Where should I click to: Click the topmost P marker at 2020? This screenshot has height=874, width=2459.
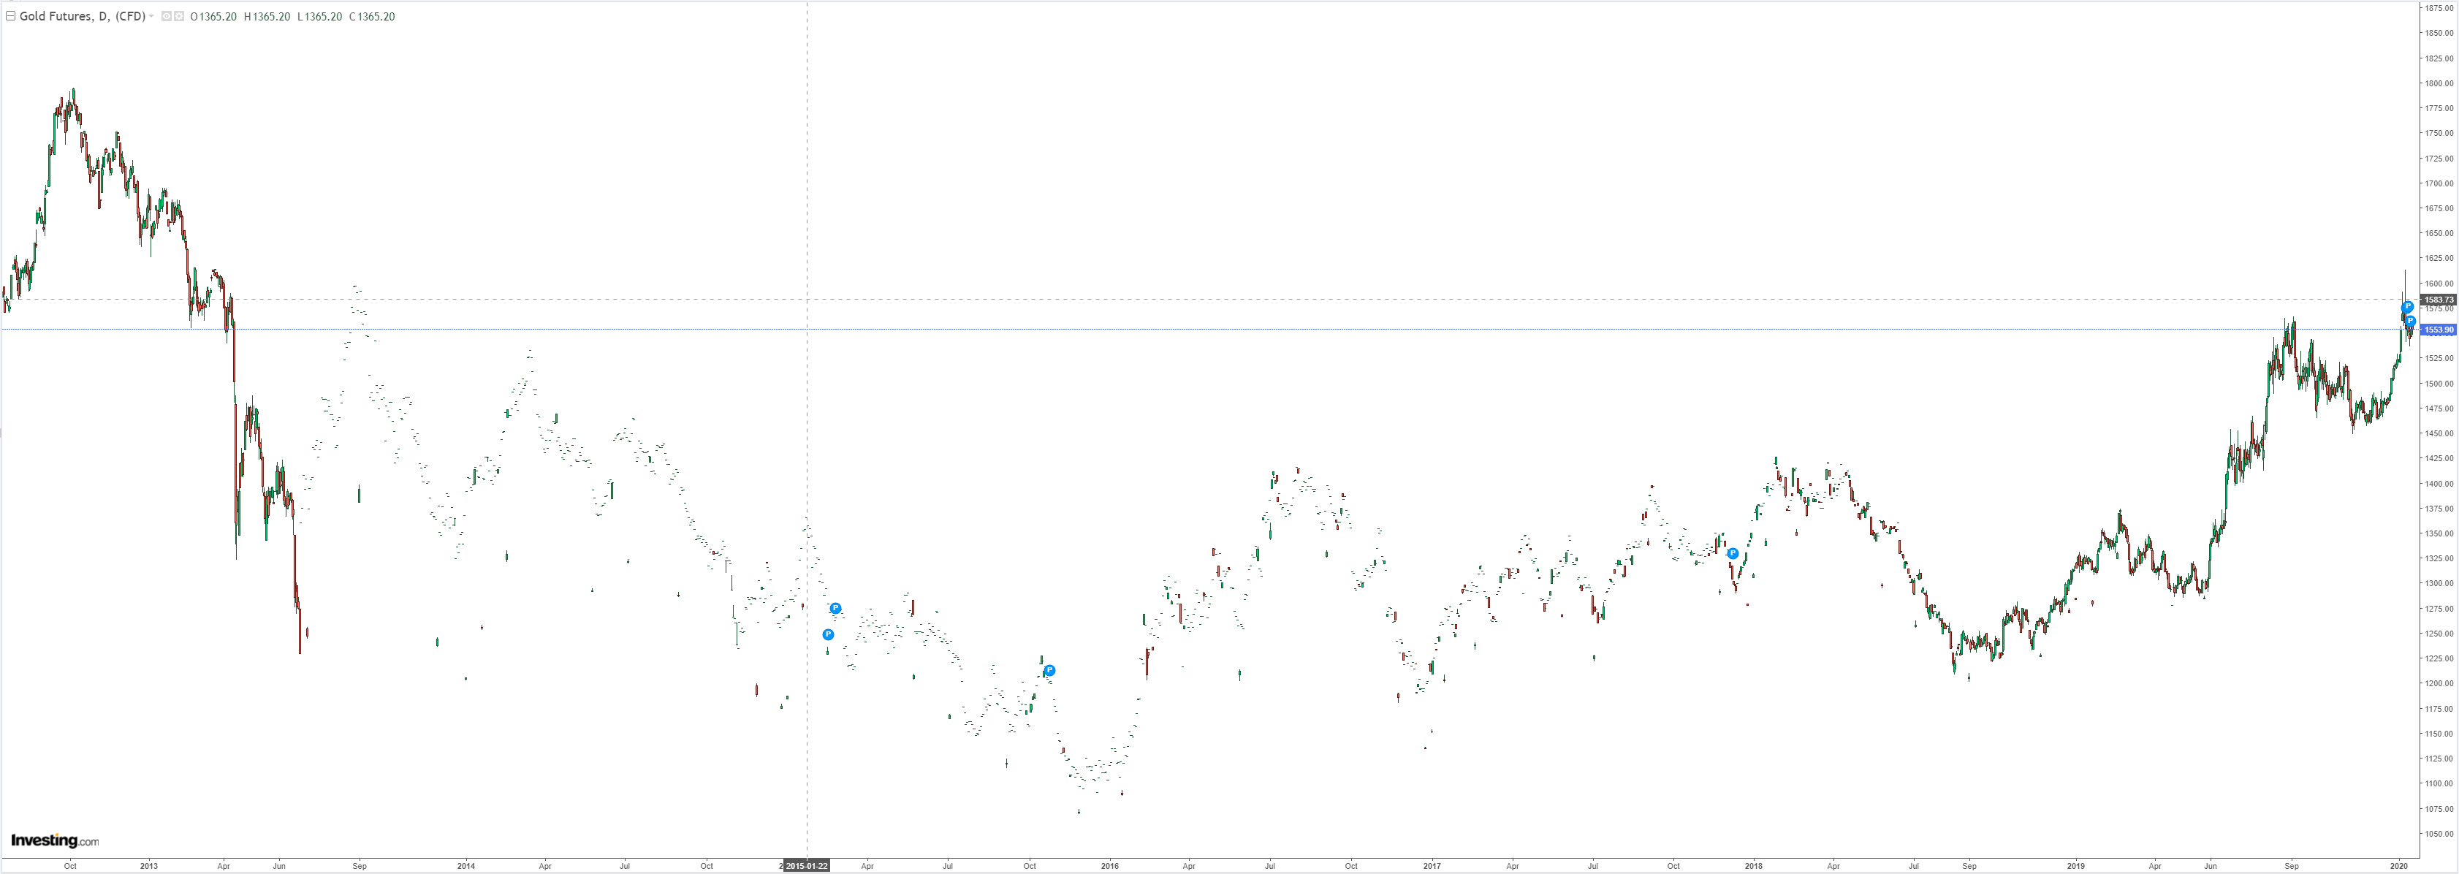2407,307
